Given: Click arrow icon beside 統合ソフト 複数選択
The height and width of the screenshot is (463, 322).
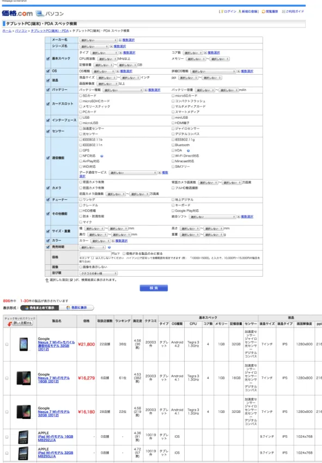Looking at the screenshot, I should pos(239,217).
